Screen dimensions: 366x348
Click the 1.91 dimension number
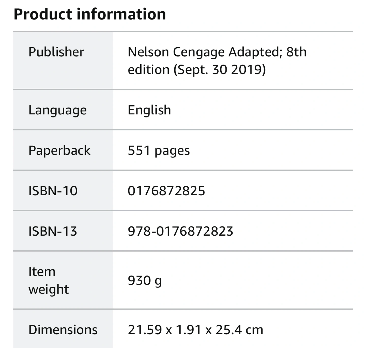click(188, 330)
